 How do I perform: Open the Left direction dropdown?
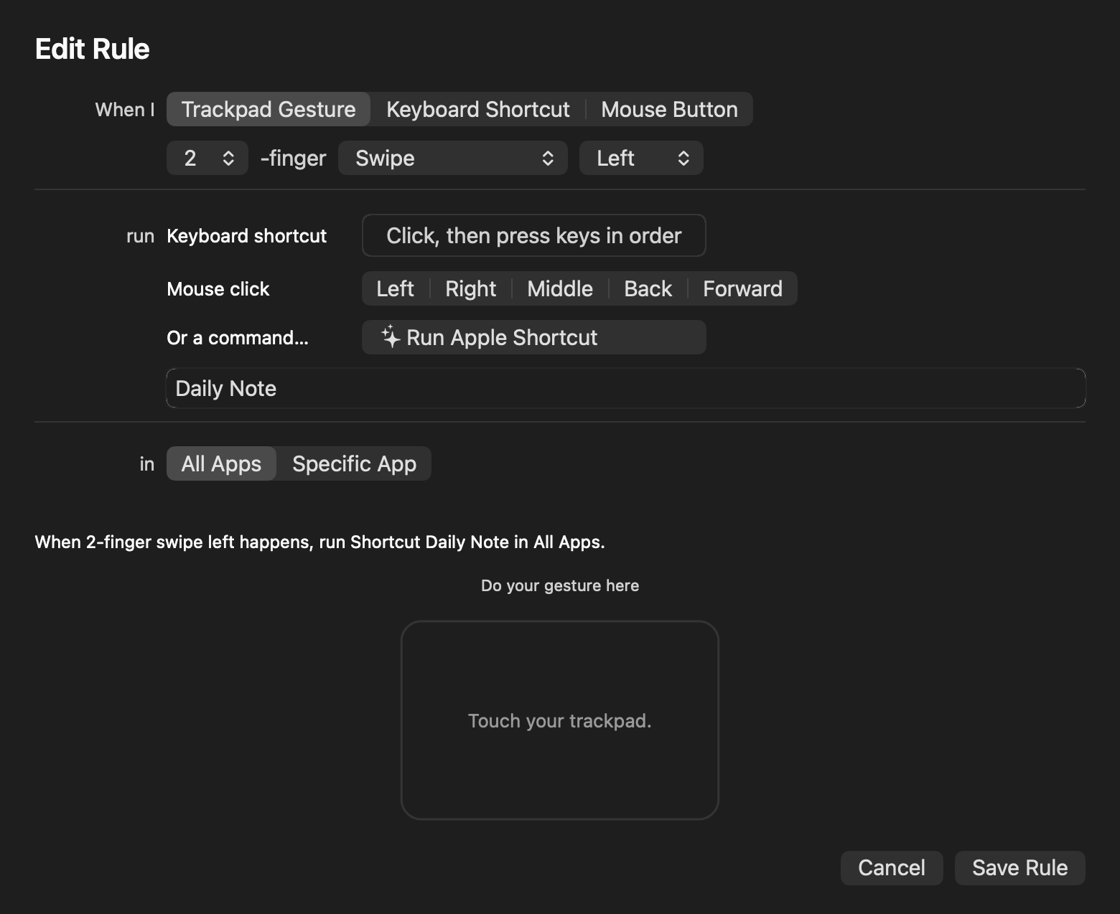641,158
